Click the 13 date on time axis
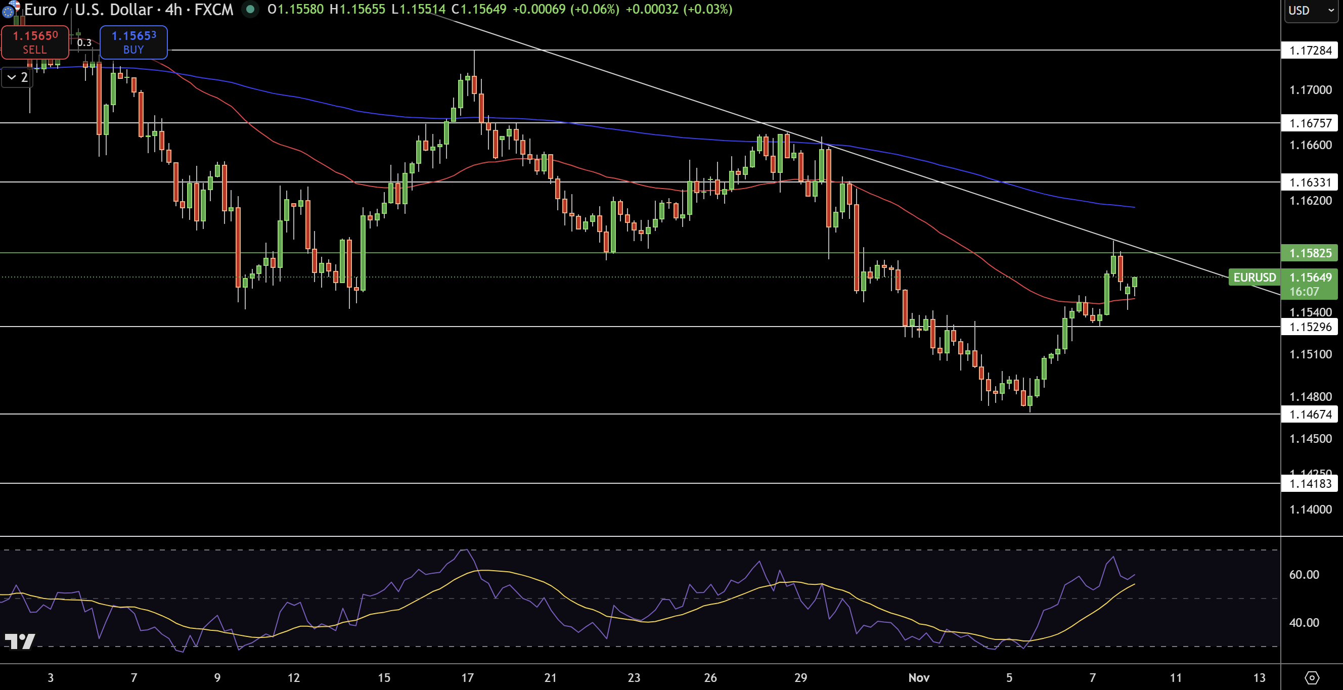The image size is (1343, 690). (1259, 677)
